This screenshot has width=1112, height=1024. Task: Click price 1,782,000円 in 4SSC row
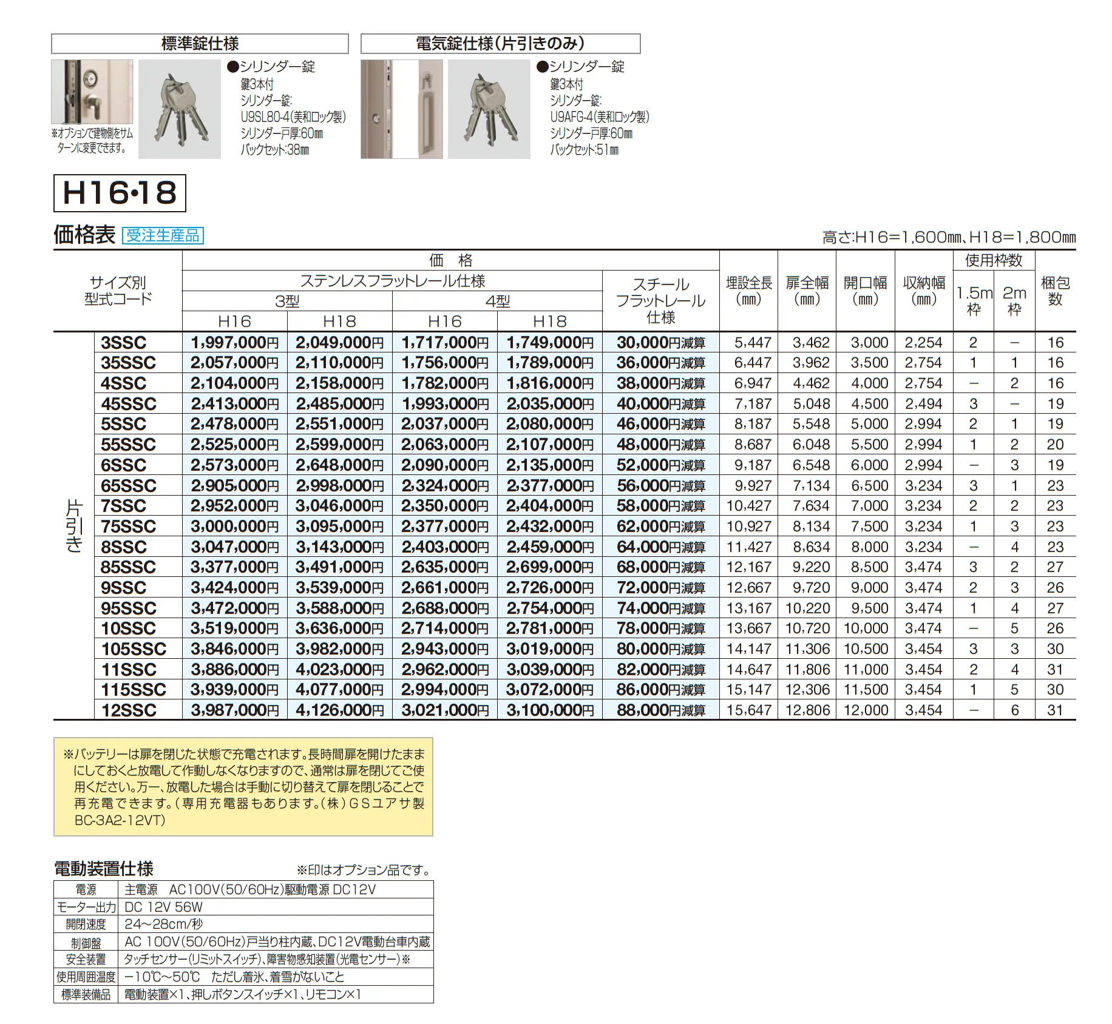click(445, 383)
